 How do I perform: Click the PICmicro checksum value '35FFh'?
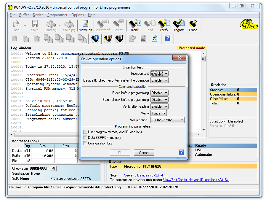[x=86, y=179]
